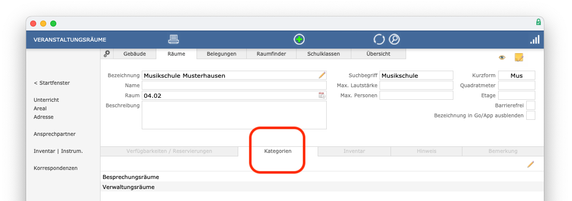Open Verfügbarkeiten / Reservierungen sub-tab
Screen dimensions: 572x201
point(169,151)
